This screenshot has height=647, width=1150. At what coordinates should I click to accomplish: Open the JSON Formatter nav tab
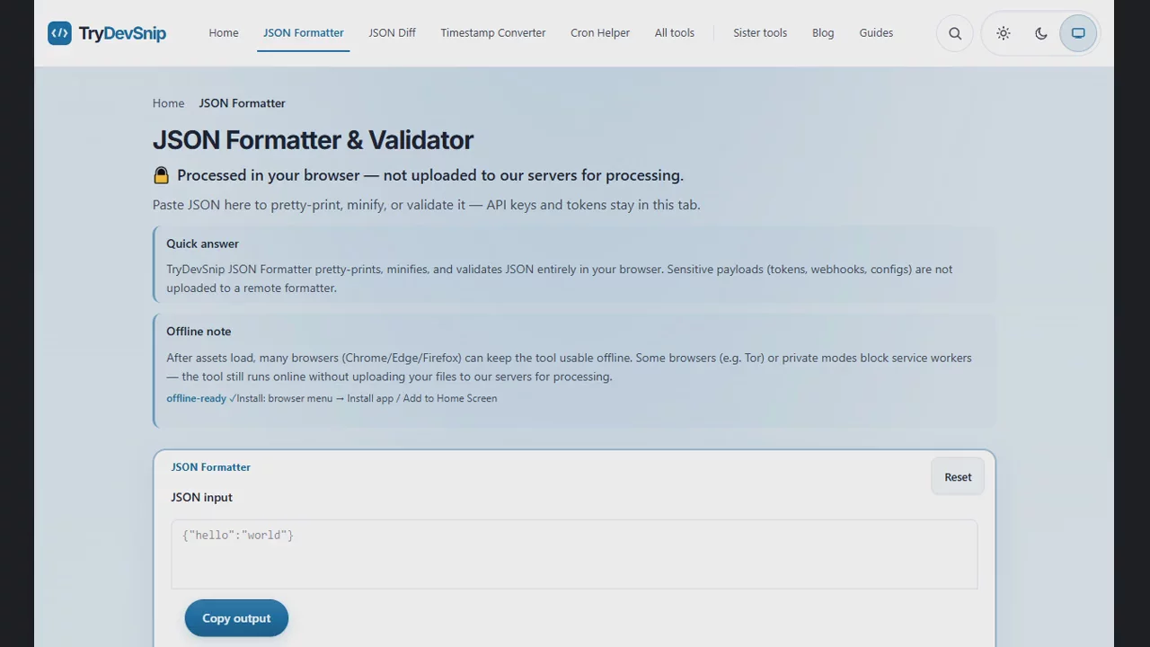click(304, 33)
